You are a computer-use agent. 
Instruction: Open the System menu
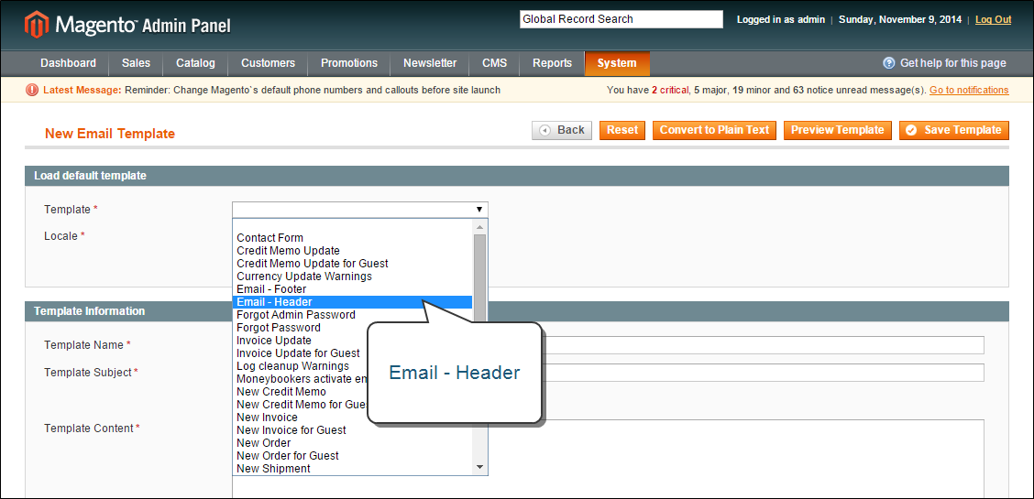click(617, 63)
